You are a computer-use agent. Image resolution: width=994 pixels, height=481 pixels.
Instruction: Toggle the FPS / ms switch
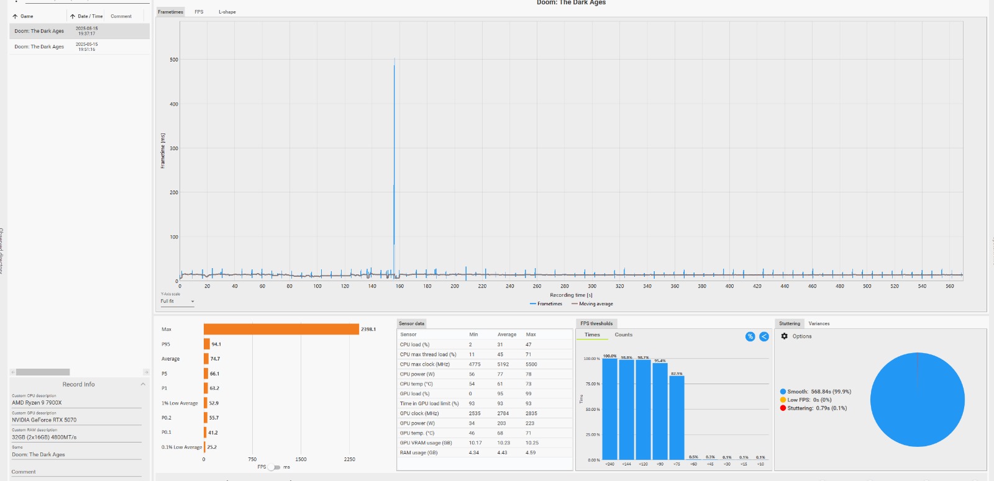pyautogui.click(x=274, y=467)
